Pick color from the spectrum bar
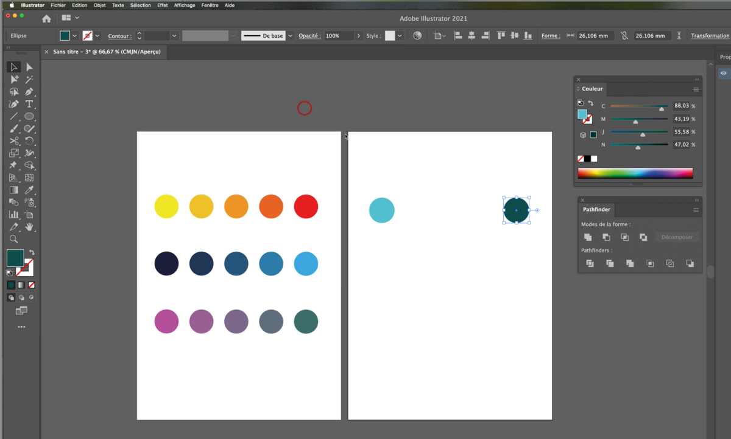Screen dimensions: 731x439 click(635, 173)
